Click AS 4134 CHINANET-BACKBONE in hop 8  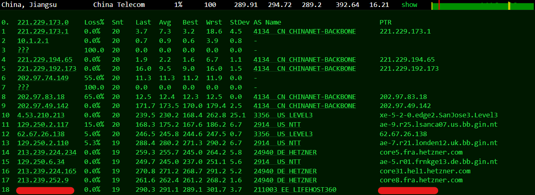click(305, 97)
